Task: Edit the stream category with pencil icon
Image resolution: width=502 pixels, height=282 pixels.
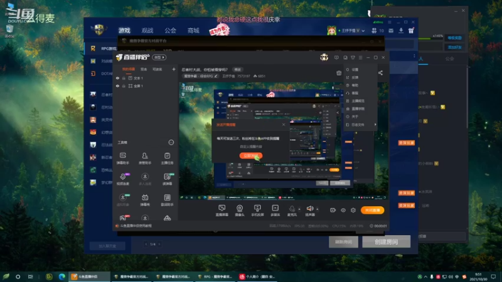Action: coord(216,76)
